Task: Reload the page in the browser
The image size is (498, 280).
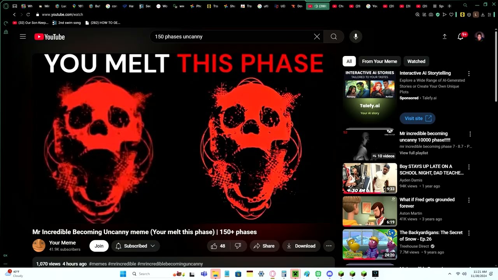Action: pos(28,14)
